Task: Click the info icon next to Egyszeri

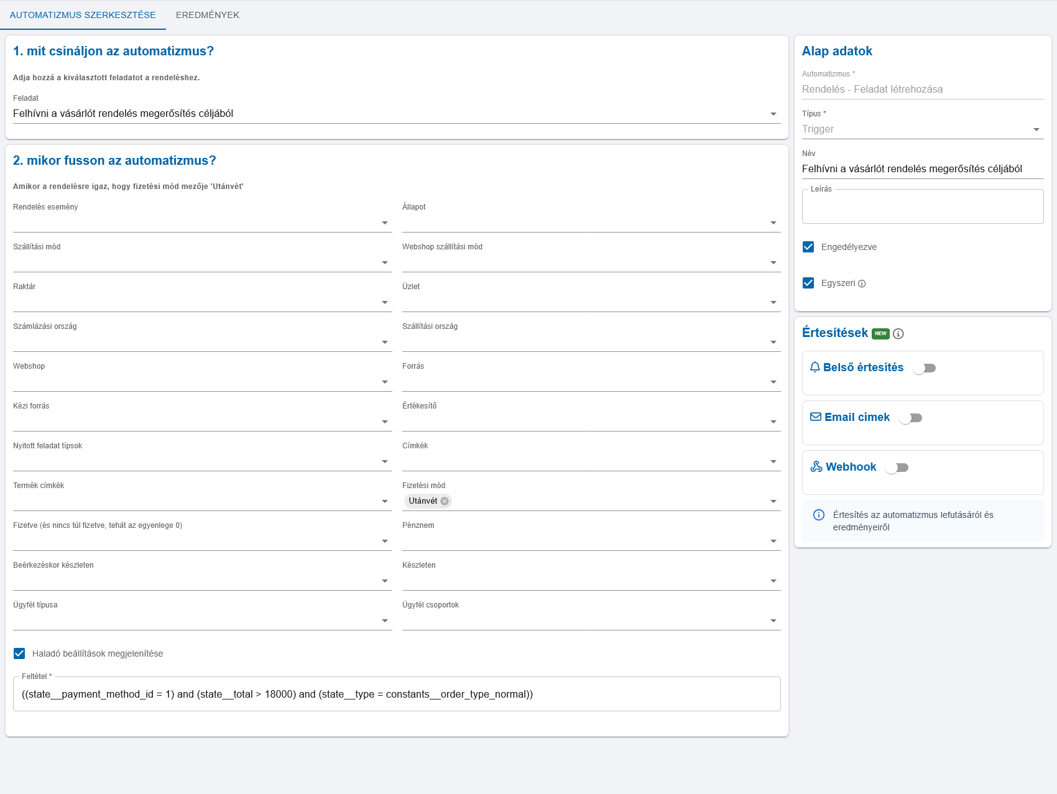Action: click(862, 284)
